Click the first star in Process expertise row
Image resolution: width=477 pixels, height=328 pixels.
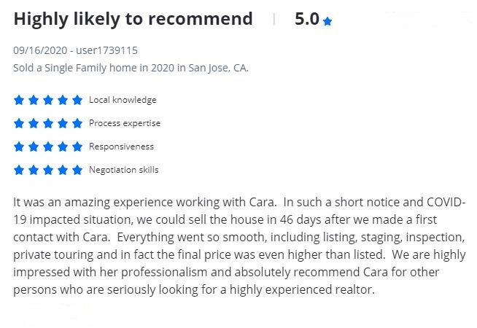coord(19,123)
